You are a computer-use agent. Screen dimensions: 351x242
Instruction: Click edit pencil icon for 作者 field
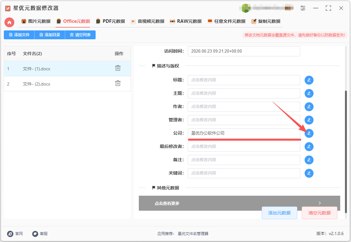[309, 107]
